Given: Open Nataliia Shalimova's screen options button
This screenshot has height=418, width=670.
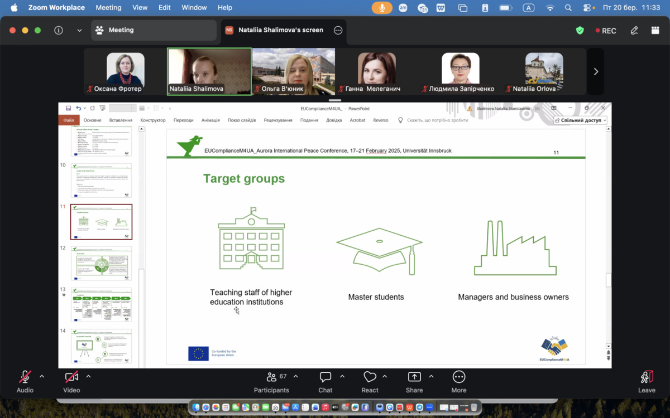Looking at the screenshot, I should pos(338,31).
